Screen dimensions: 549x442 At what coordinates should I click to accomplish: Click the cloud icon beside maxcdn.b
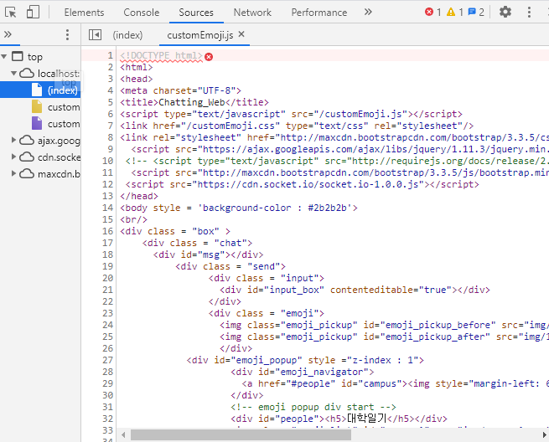(27, 173)
